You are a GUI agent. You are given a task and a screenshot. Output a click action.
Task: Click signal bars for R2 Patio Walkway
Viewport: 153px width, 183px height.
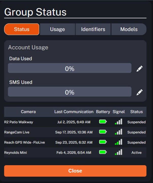point(119,122)
